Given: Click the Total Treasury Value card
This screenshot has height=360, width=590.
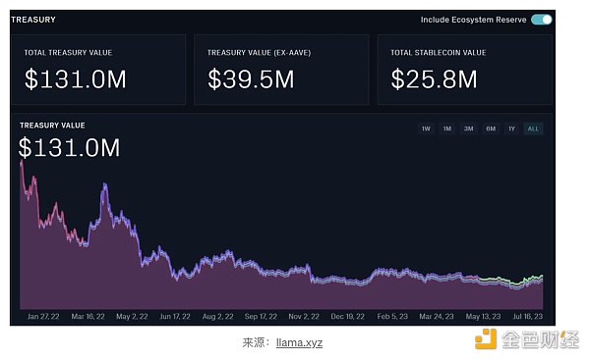Looking at the screenshot, I should 98,70.
